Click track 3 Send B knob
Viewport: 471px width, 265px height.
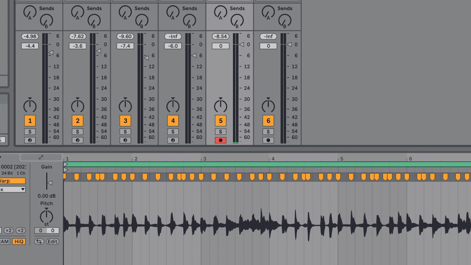click(x=142, y=21)
